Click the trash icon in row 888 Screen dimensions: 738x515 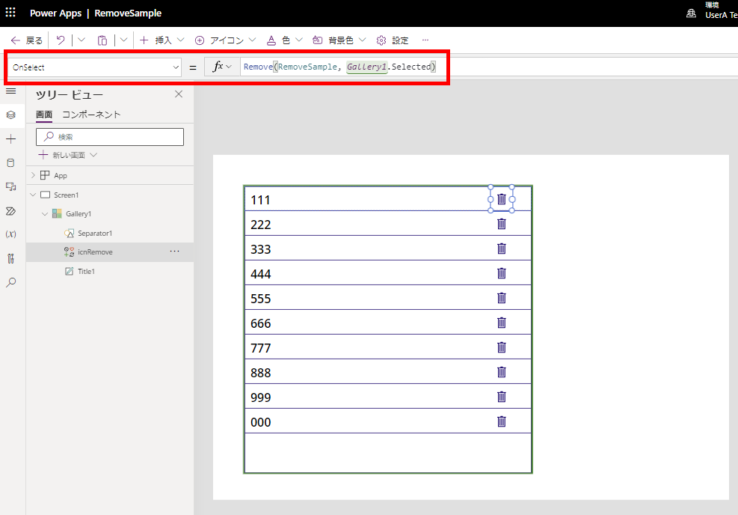coord(502,372)
